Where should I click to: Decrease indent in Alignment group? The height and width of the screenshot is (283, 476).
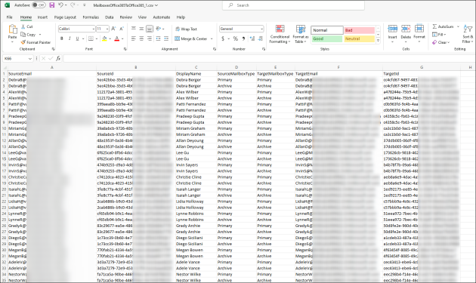pyautogui.click(x=158, y=38)
